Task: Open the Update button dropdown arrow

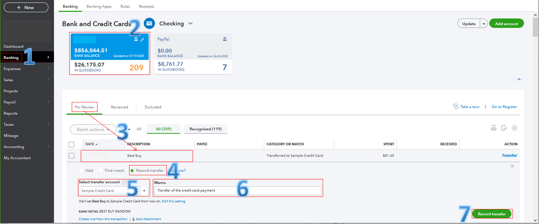Action: (484, 24)
